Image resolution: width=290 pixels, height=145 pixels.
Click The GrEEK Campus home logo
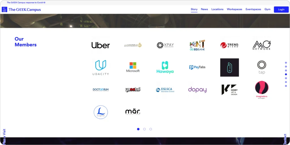pyautogui.click(x=22, y=10)
